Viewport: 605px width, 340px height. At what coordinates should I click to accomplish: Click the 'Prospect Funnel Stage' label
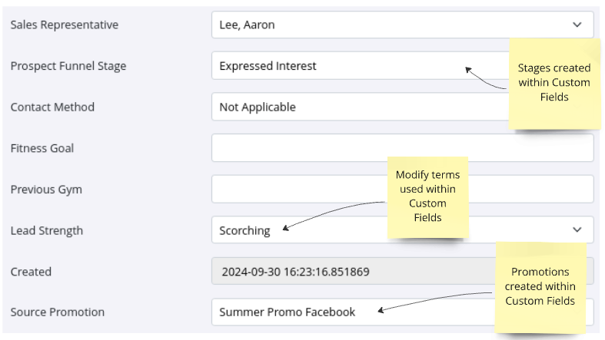pyautogui.click(x=68, y=66)
